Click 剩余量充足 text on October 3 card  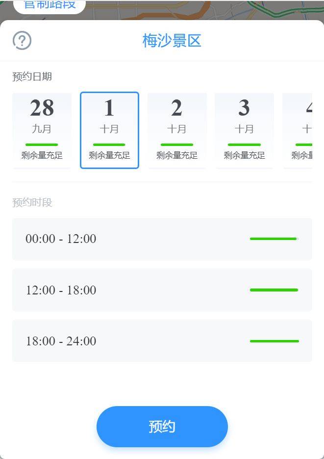(x=244, y=155)
